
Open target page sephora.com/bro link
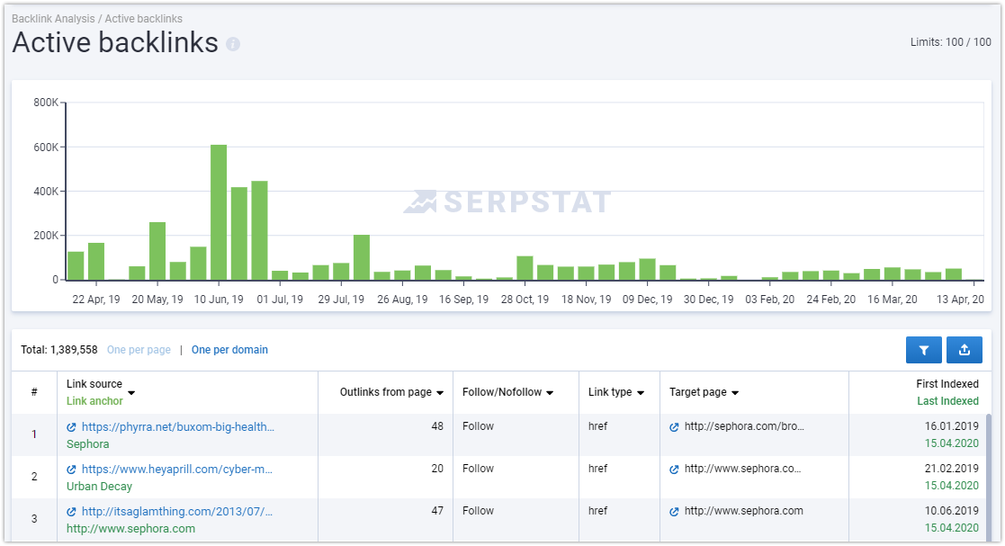pyautogui.click(x=744, y=426)
